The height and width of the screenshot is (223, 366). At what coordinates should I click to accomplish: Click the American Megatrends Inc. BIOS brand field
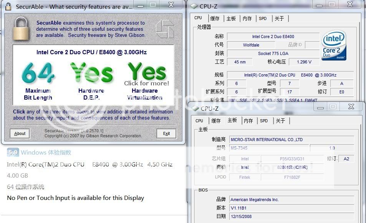coord(291,200)
